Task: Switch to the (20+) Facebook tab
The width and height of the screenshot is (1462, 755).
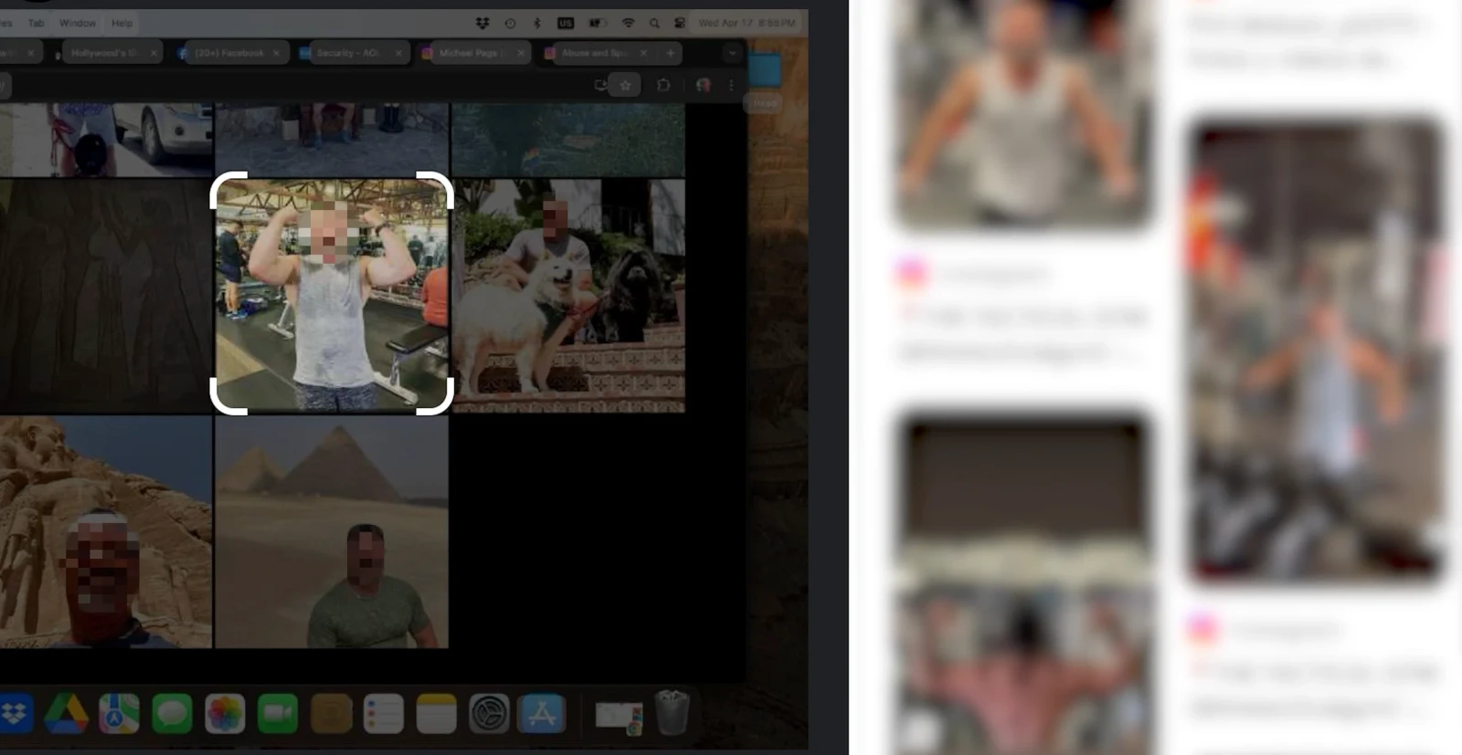Action: [230, 53]
